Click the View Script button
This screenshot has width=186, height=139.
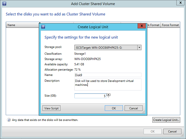click(51, 108)
